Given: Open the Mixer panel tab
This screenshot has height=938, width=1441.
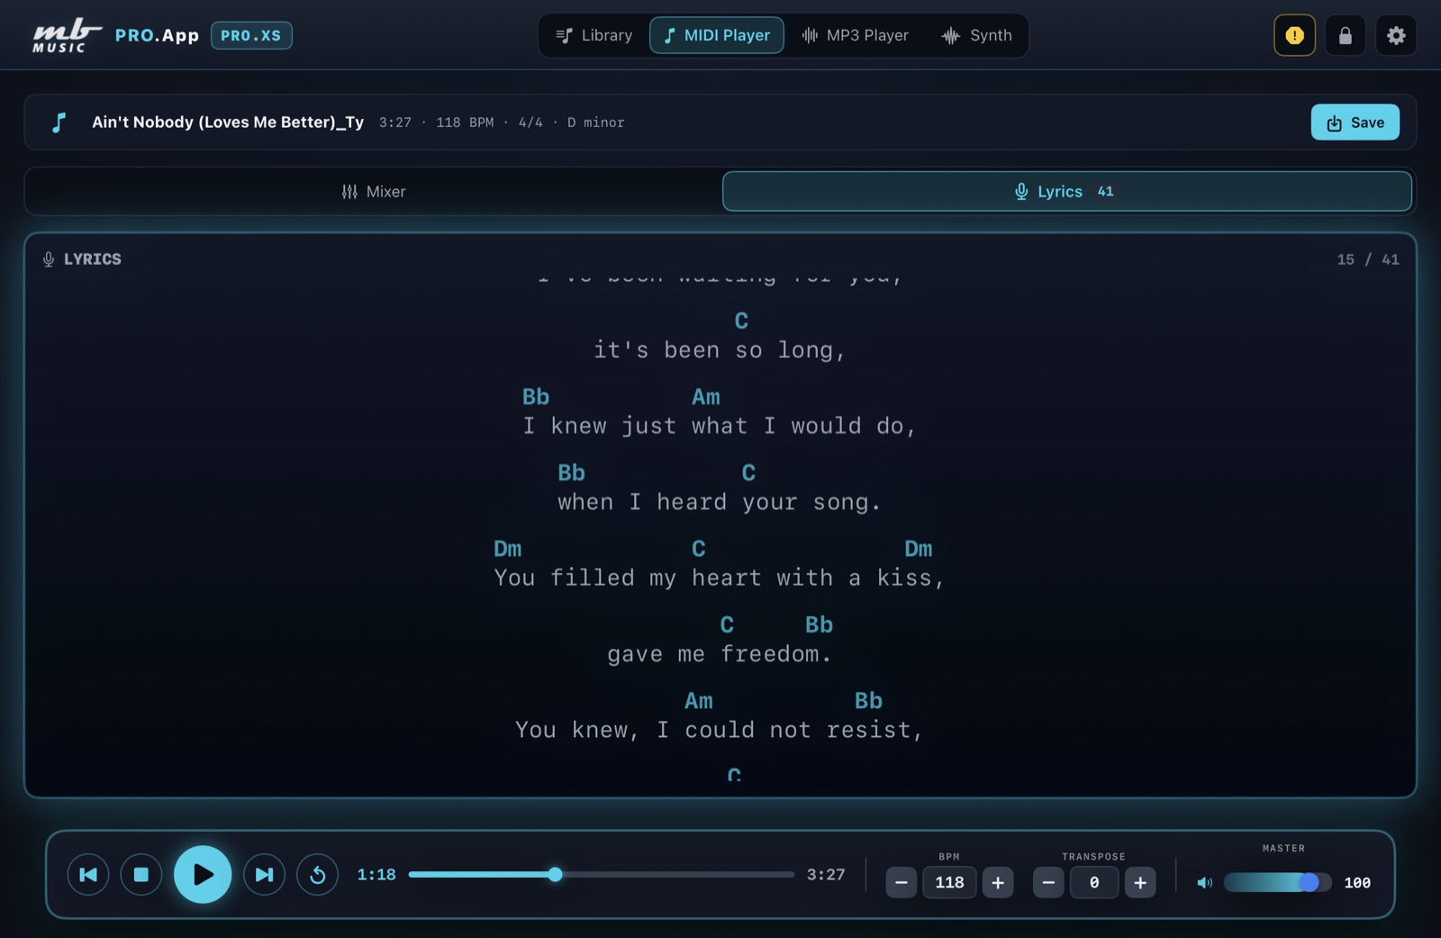Looking at the screenshot, I should [374, 191].
